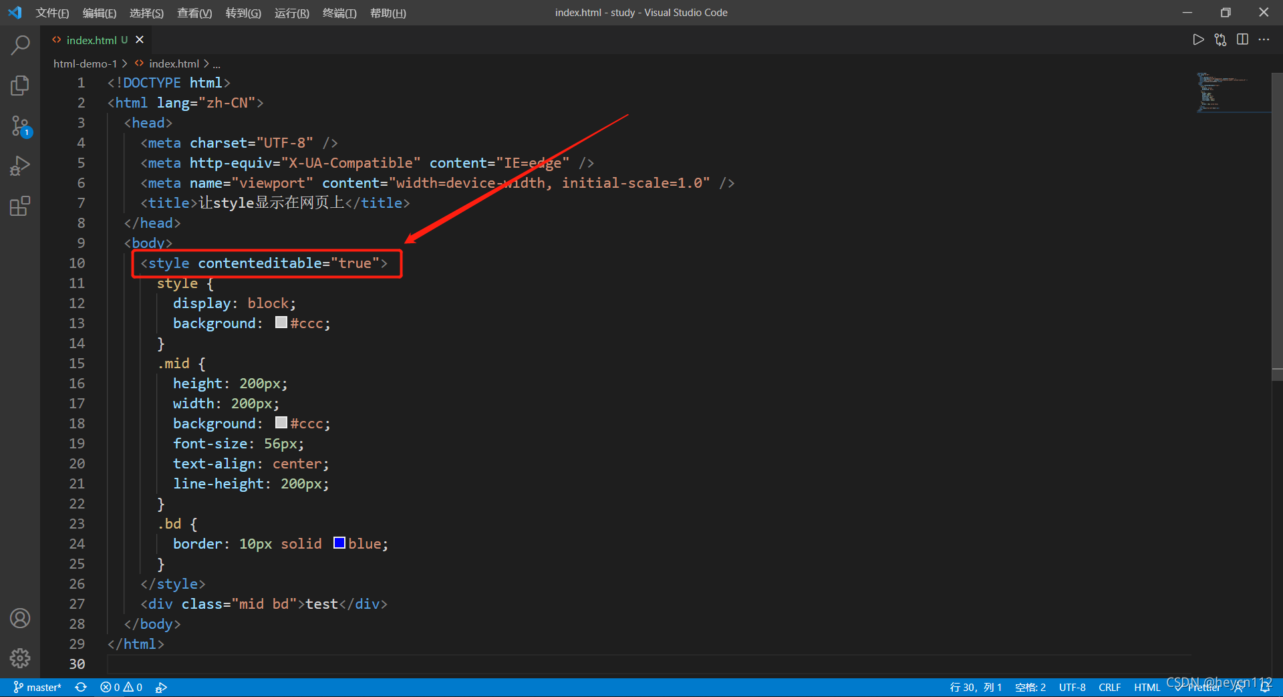Image resolution: width=1283 pixels, height=697 pixels.
Task: Open the Extensions view
Action: (x=20, y=206)
